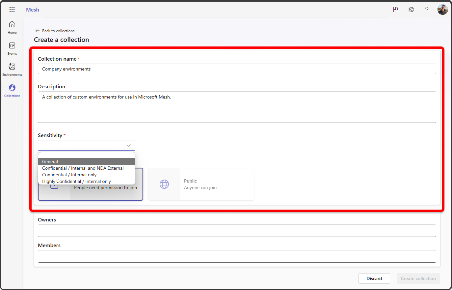Open the app launcher grid icon
Image resolution: width=452 pixels, height=290 pixels.
12,10
